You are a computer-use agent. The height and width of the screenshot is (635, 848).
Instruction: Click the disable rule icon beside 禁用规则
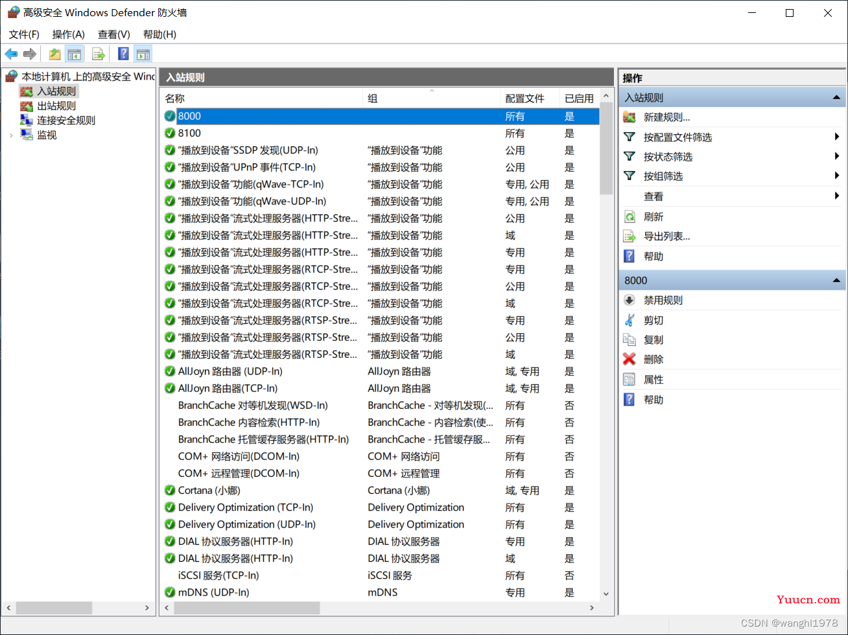pos(630,300)
